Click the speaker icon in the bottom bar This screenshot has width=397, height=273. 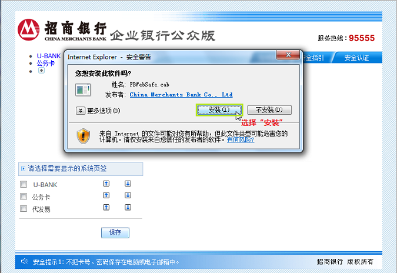coord(24,261)
